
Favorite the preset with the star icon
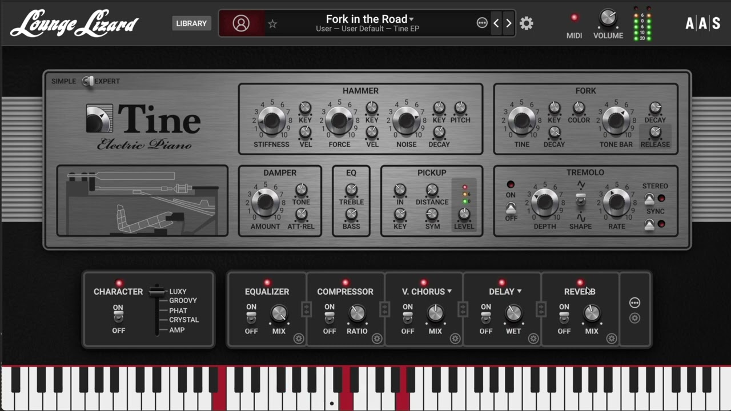point(272,24)
